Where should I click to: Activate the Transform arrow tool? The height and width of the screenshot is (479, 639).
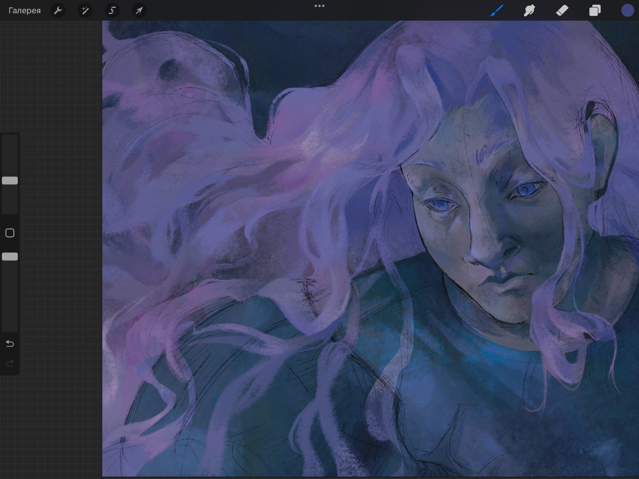139,11
